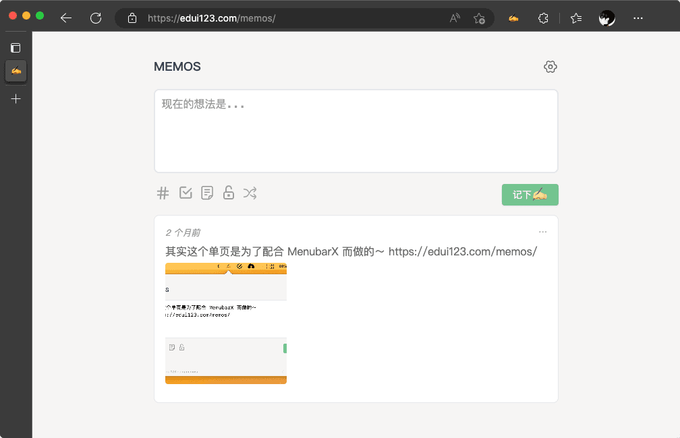Insert a hashtag tag using # icon
The image size is (680, 438).
[x=163, y=193]
